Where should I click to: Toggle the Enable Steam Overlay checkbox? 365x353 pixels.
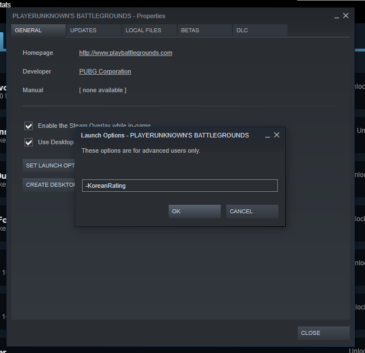[29, 126]
